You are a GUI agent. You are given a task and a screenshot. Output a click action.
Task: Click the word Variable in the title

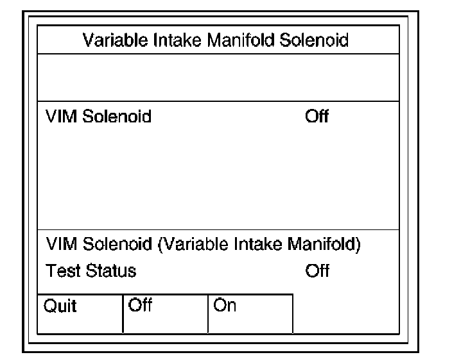click(x=109, y=41)
